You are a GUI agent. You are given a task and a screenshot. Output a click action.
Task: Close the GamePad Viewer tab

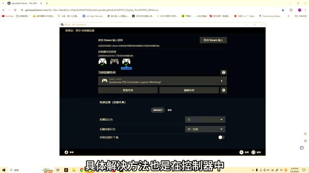(41, 3)
